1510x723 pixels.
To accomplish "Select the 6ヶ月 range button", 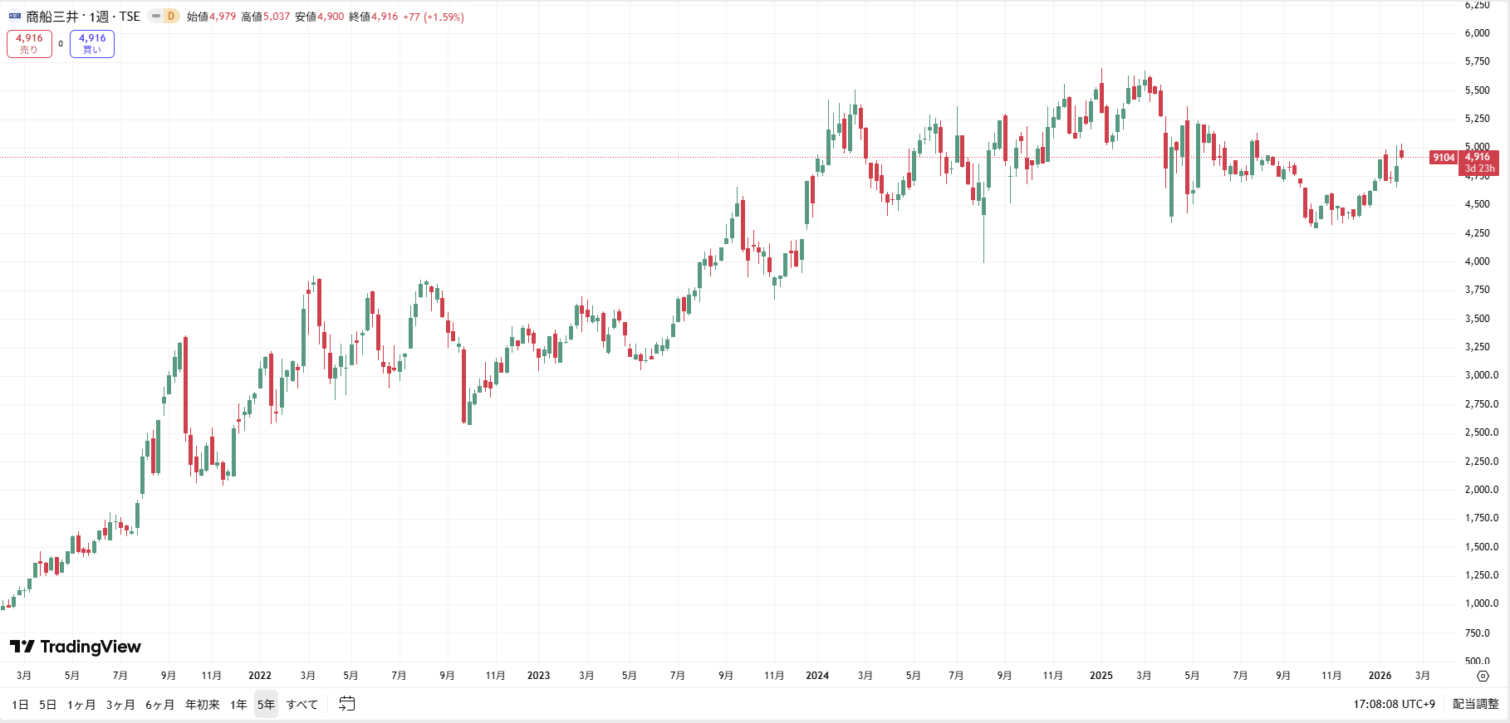I will click(x=160, y=705).
